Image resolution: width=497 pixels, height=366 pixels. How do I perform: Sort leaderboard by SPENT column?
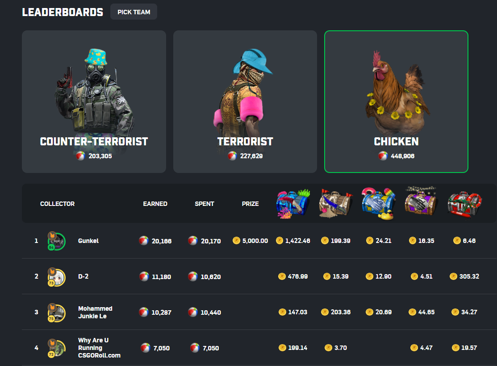click(205, 204)
